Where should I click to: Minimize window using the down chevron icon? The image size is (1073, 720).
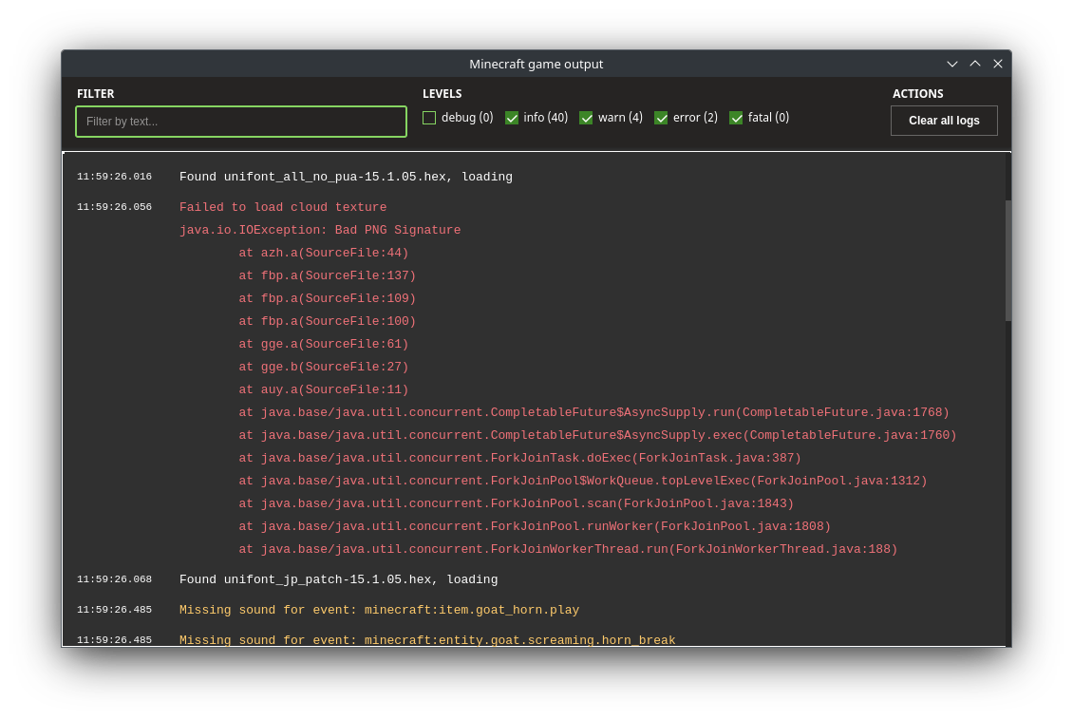click(x=952, y=64)
